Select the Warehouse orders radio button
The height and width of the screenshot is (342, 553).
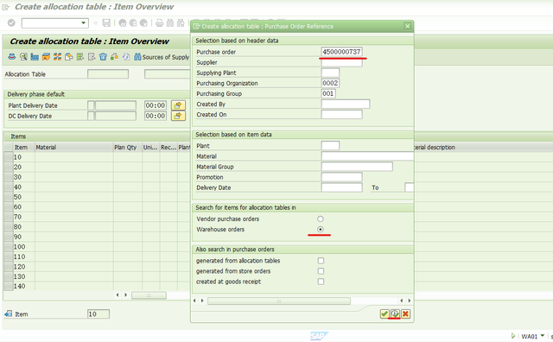[x=321, y=229]
